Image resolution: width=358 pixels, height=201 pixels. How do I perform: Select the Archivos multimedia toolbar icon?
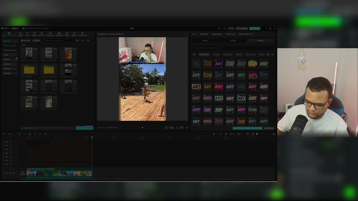point(9,34)
